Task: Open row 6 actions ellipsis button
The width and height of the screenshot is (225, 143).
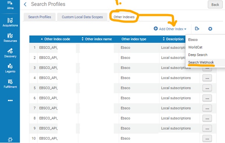Action: tap(207, 98)
